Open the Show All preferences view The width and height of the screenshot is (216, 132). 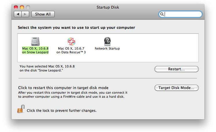tap(43, 14)
